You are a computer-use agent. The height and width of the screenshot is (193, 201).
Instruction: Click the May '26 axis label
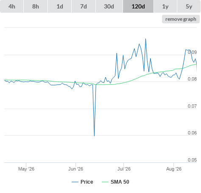pyautogui.click(x=26, y=169)
